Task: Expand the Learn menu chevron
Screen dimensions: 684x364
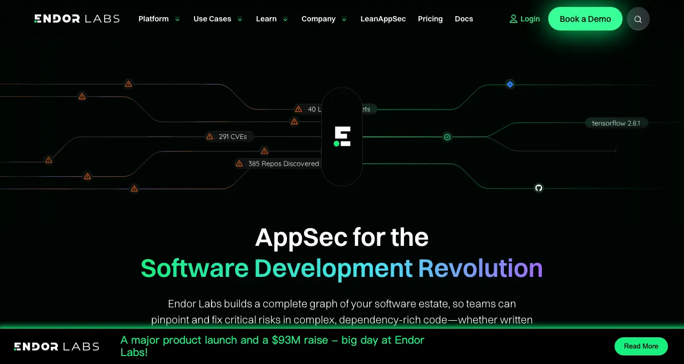Action: pyautogui.click(x=285, y=19)
